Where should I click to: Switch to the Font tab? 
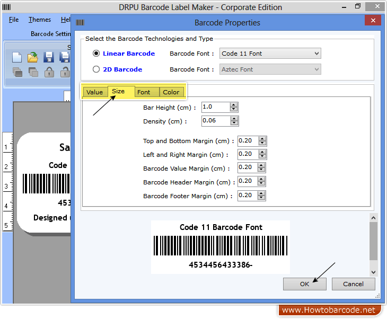pyautogui.click(x=147, y=92)
